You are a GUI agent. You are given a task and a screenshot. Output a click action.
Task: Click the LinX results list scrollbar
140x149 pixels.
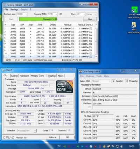pyautogui.click(x=96, y=41)
